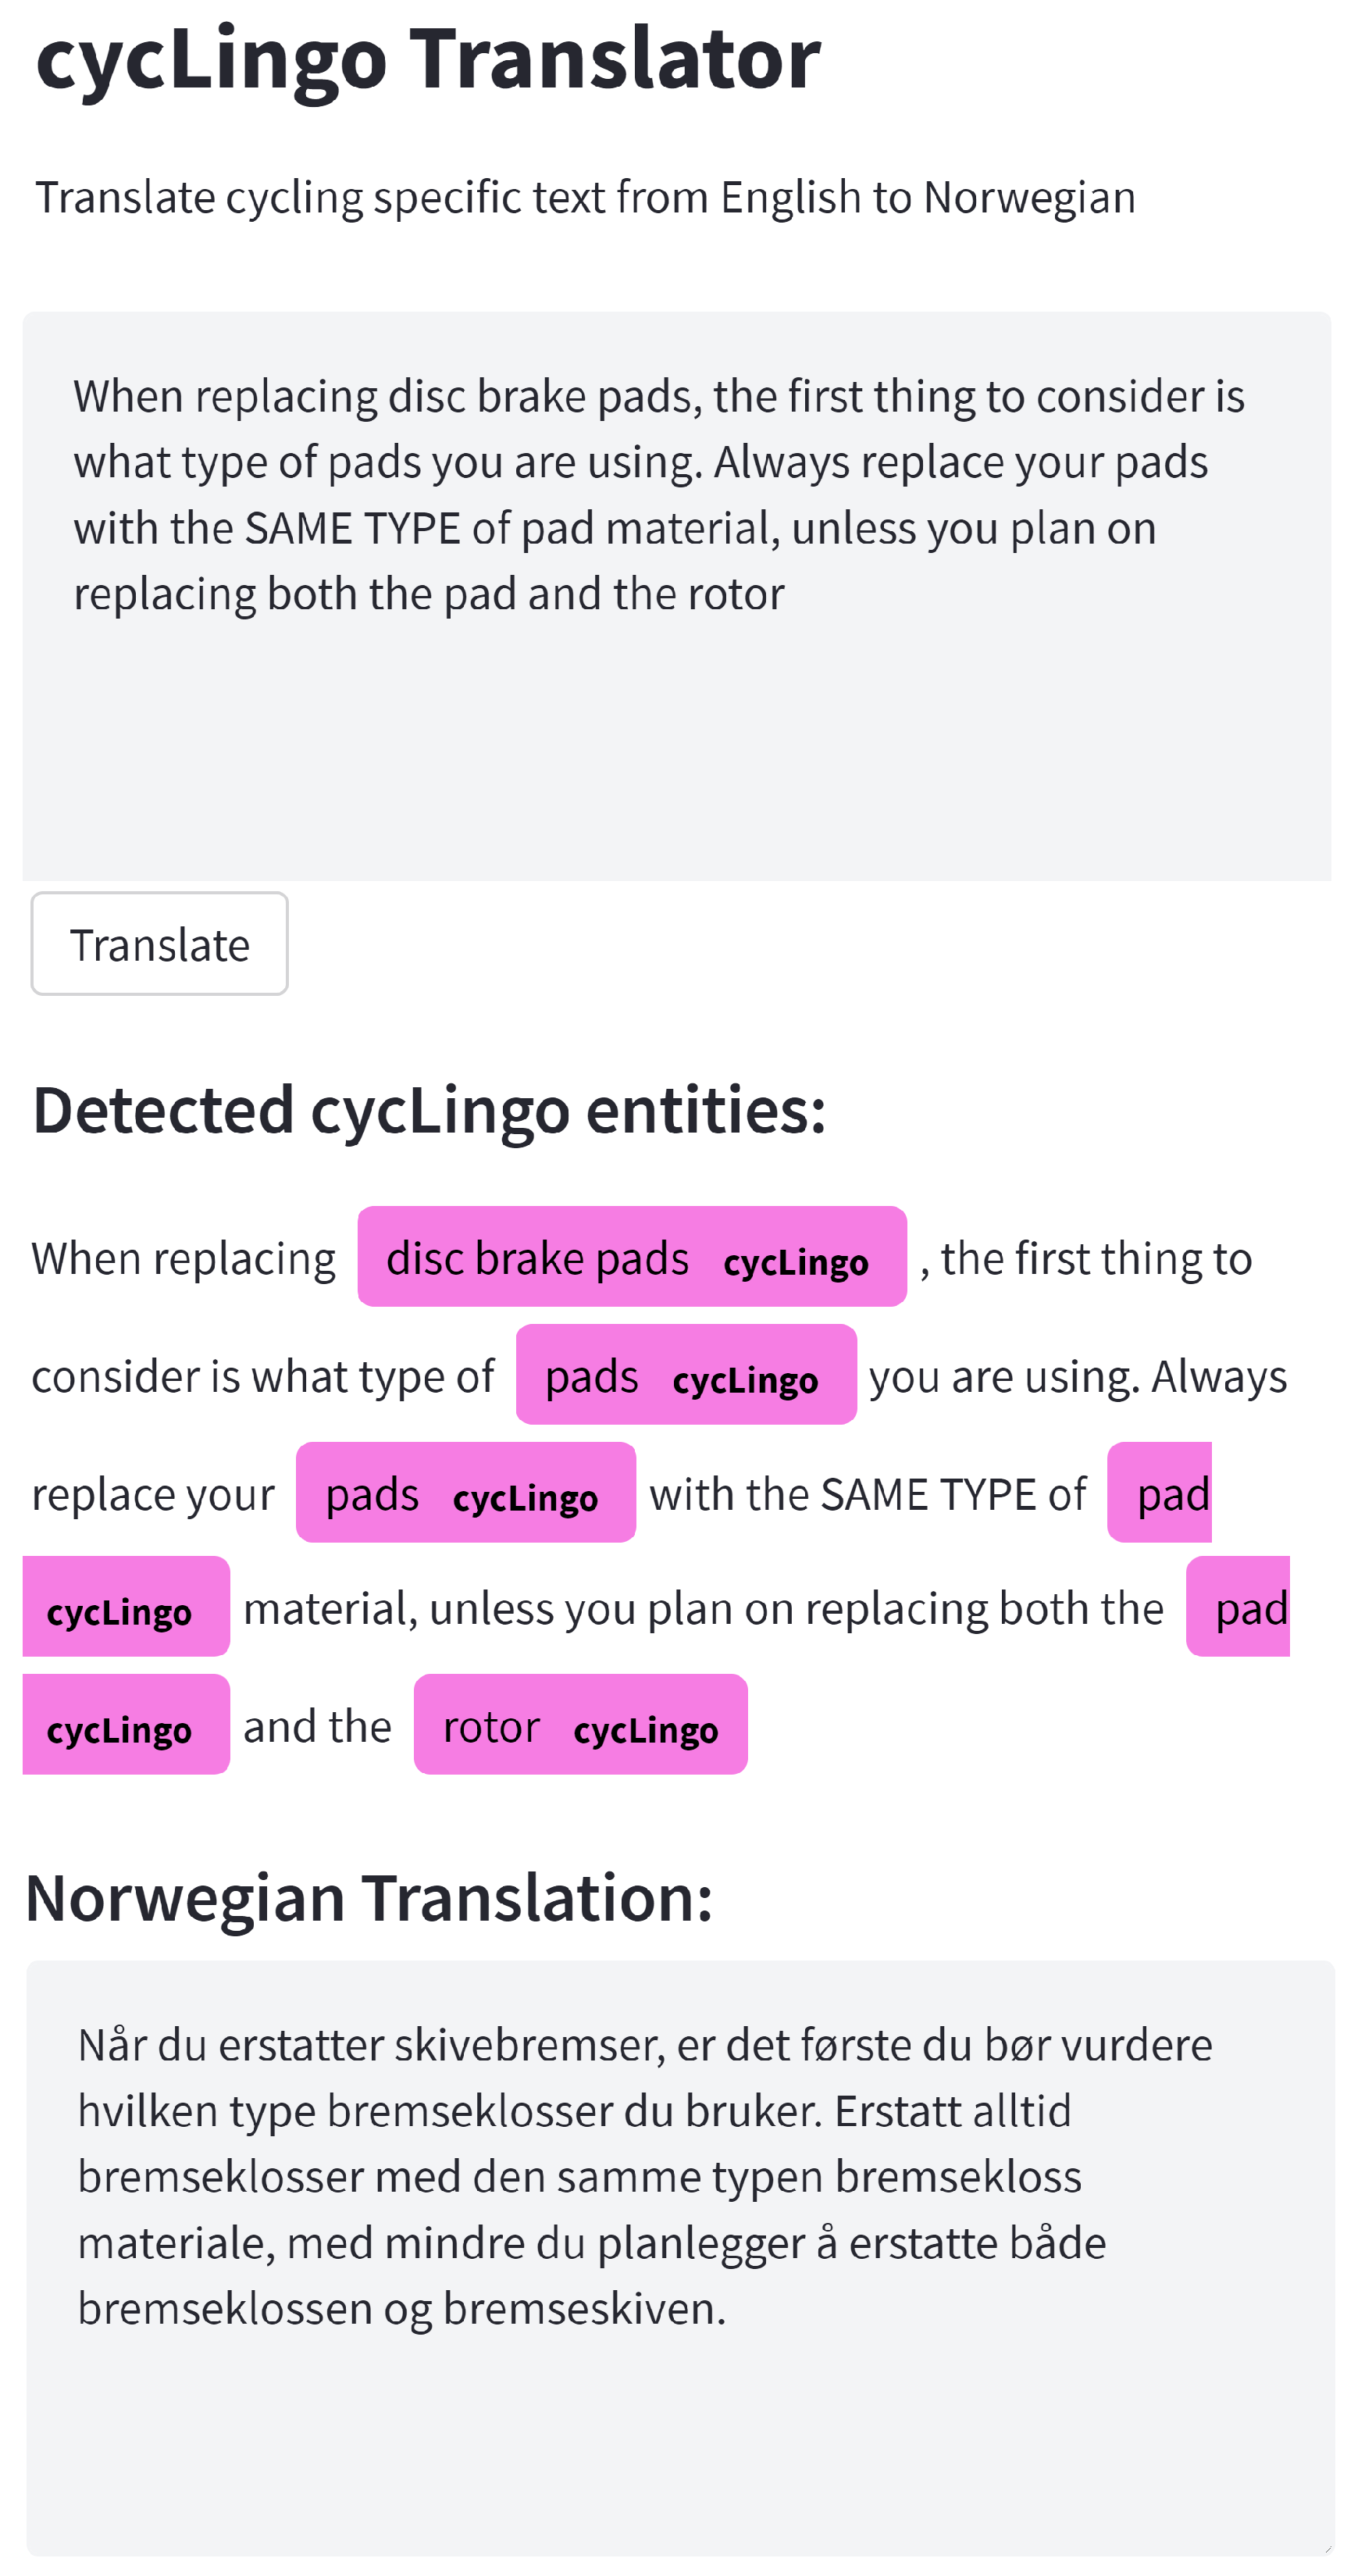Click the 'pad' entity after 'SAME TYPE of'
Viewport: 1365px width, 2576px height.
(x=1172, y=1494)
